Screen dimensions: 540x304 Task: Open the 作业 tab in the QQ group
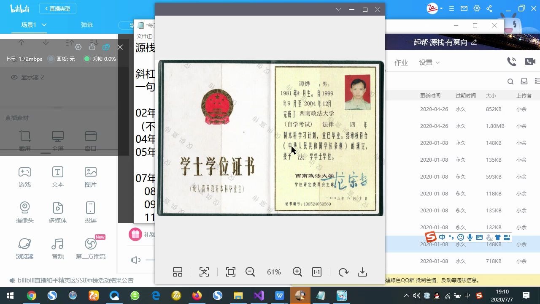click(x=401, y=62)
